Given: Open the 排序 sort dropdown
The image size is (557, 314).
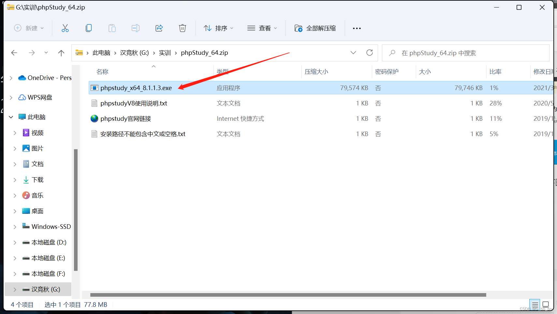Looking at the screenshot, I should [x=219, y=28].
